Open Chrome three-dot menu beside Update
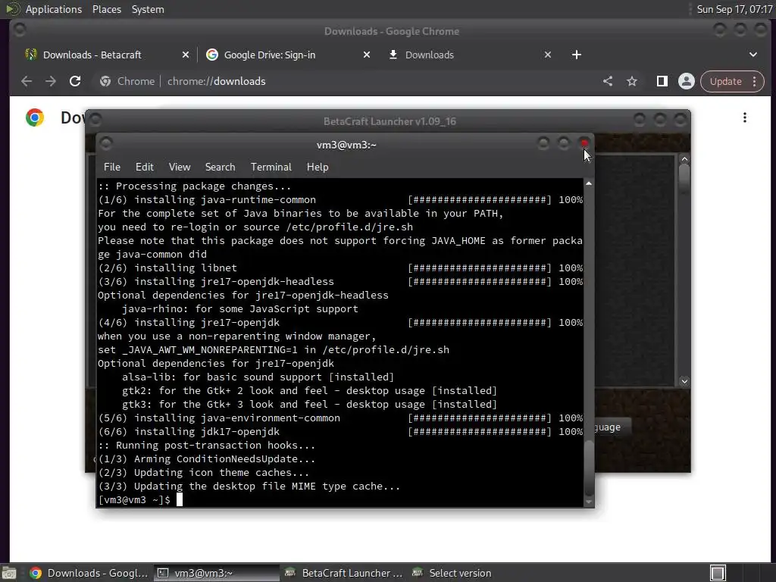Screen dimensions: 776x582 click(x=755, y=81)
